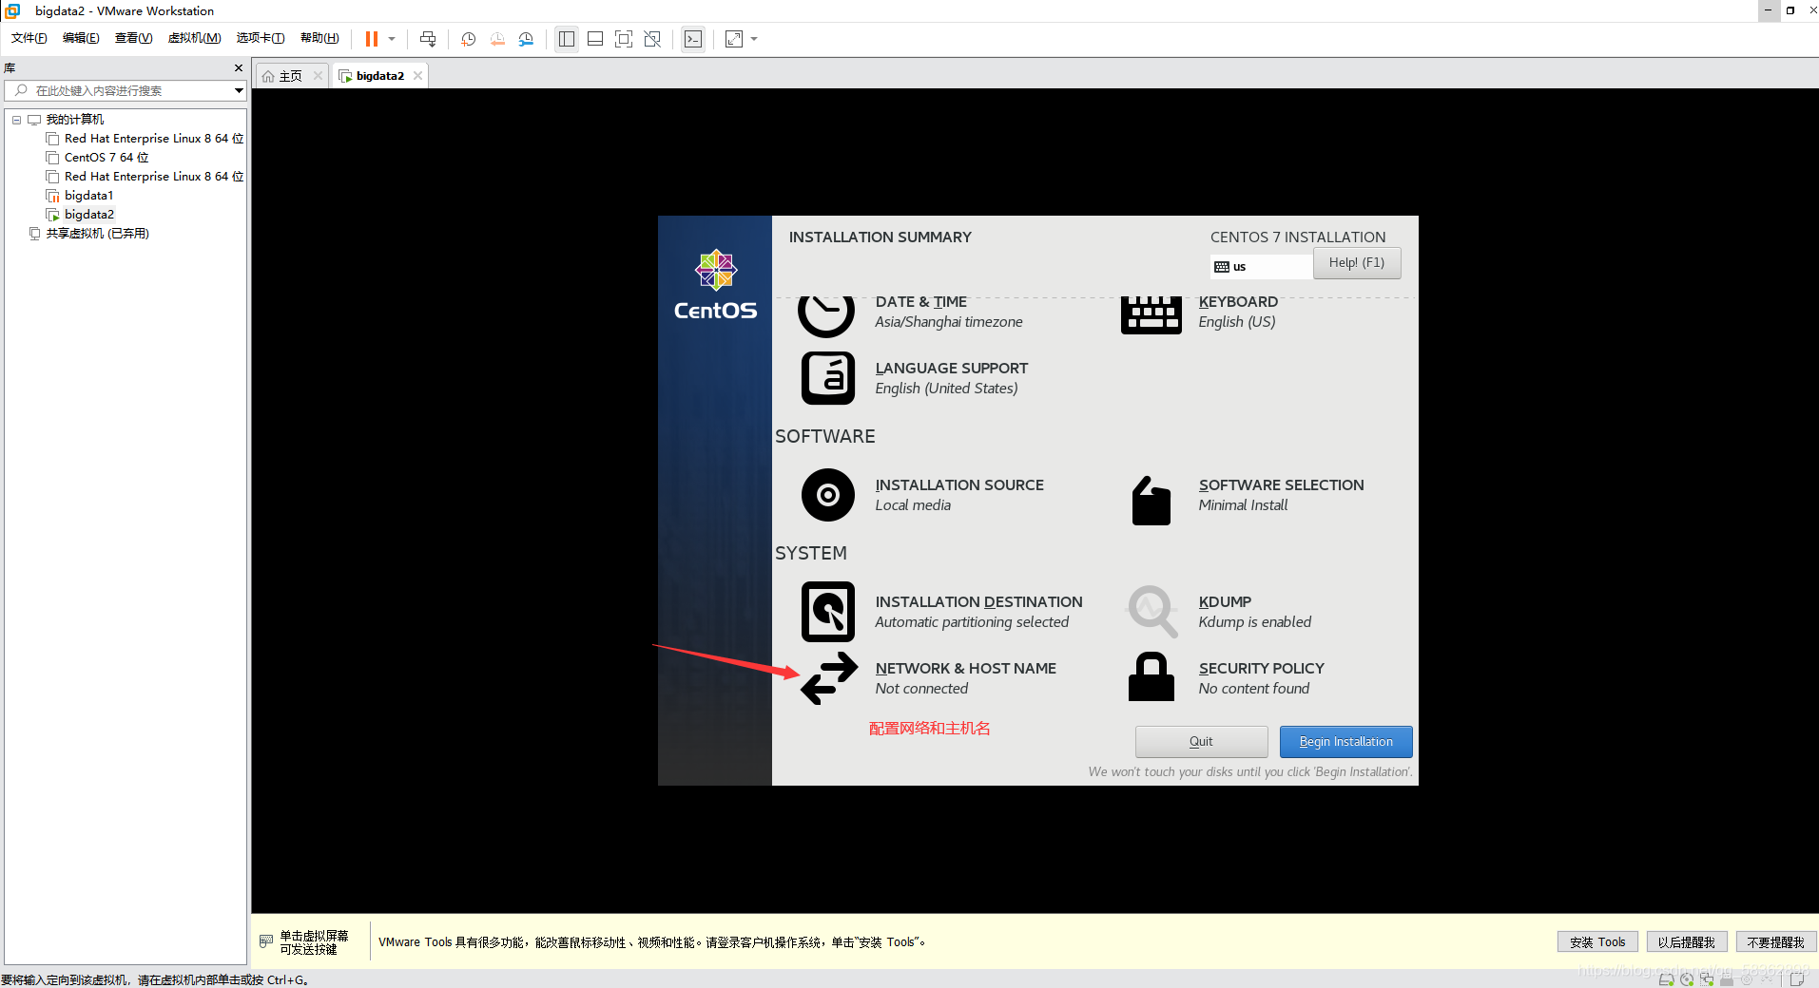The image size is (1819, 988).
Task: Close the 主页 tab
Action: click(x=318, y=76)
